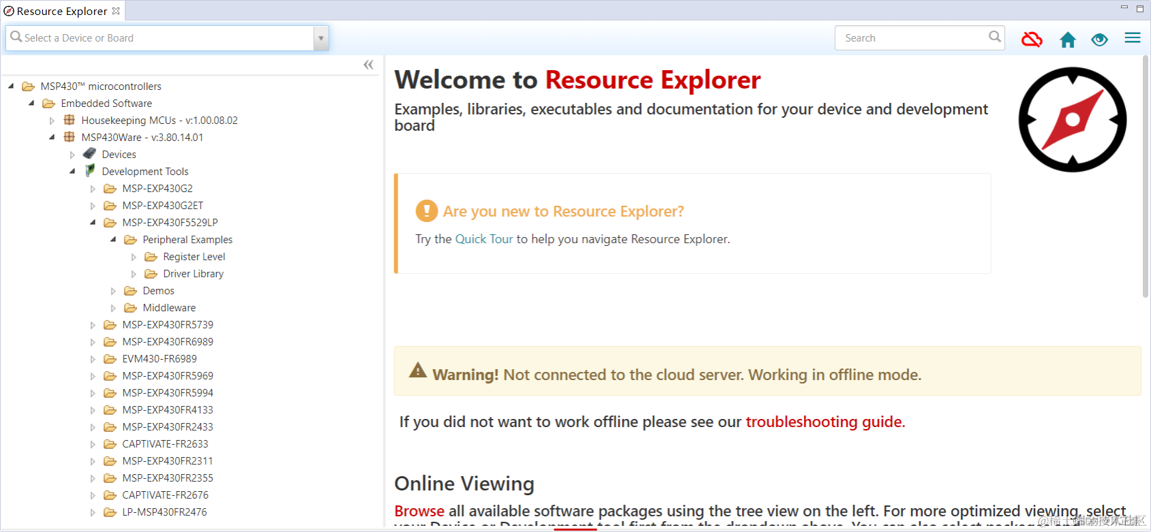Open the hamburger menu icon

point(1133,38)
